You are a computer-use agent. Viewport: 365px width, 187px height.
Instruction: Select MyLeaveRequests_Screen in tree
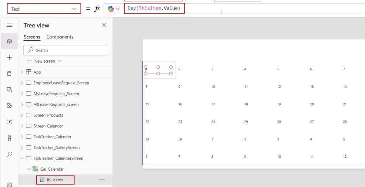(x=56, y=93)
